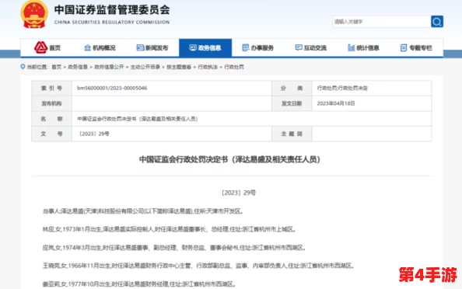The image size is (462, 289).
Task: Open the 办事服务 navigation tab
Action: pyautogui.click(x=258, y=47)
